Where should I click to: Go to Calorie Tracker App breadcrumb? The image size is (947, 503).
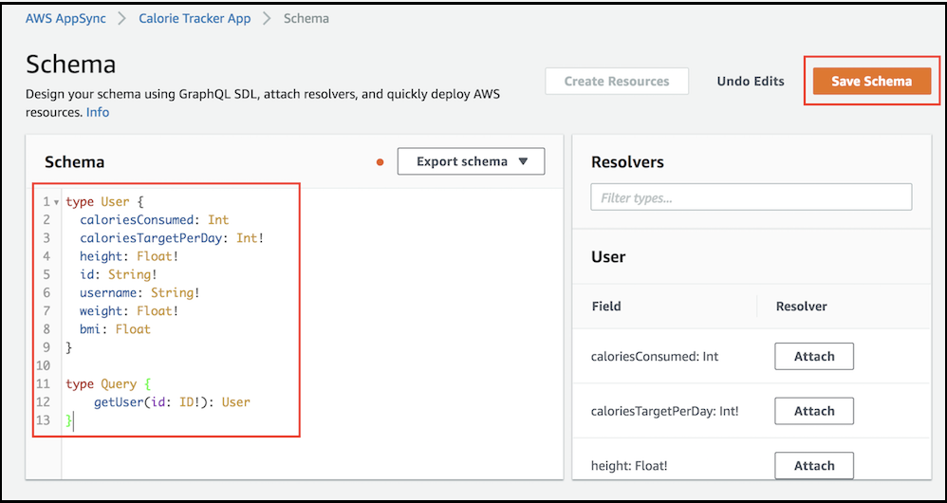[195, 19]
